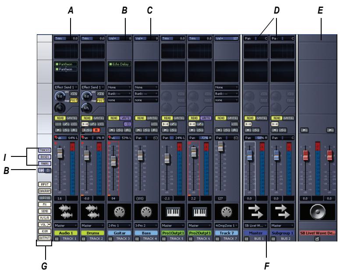Toggle DIAGRAM section display

coord(45,191)
